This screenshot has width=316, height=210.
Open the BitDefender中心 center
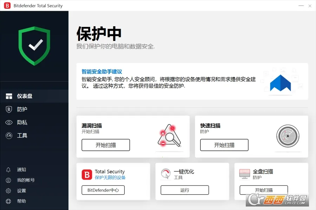103,190
